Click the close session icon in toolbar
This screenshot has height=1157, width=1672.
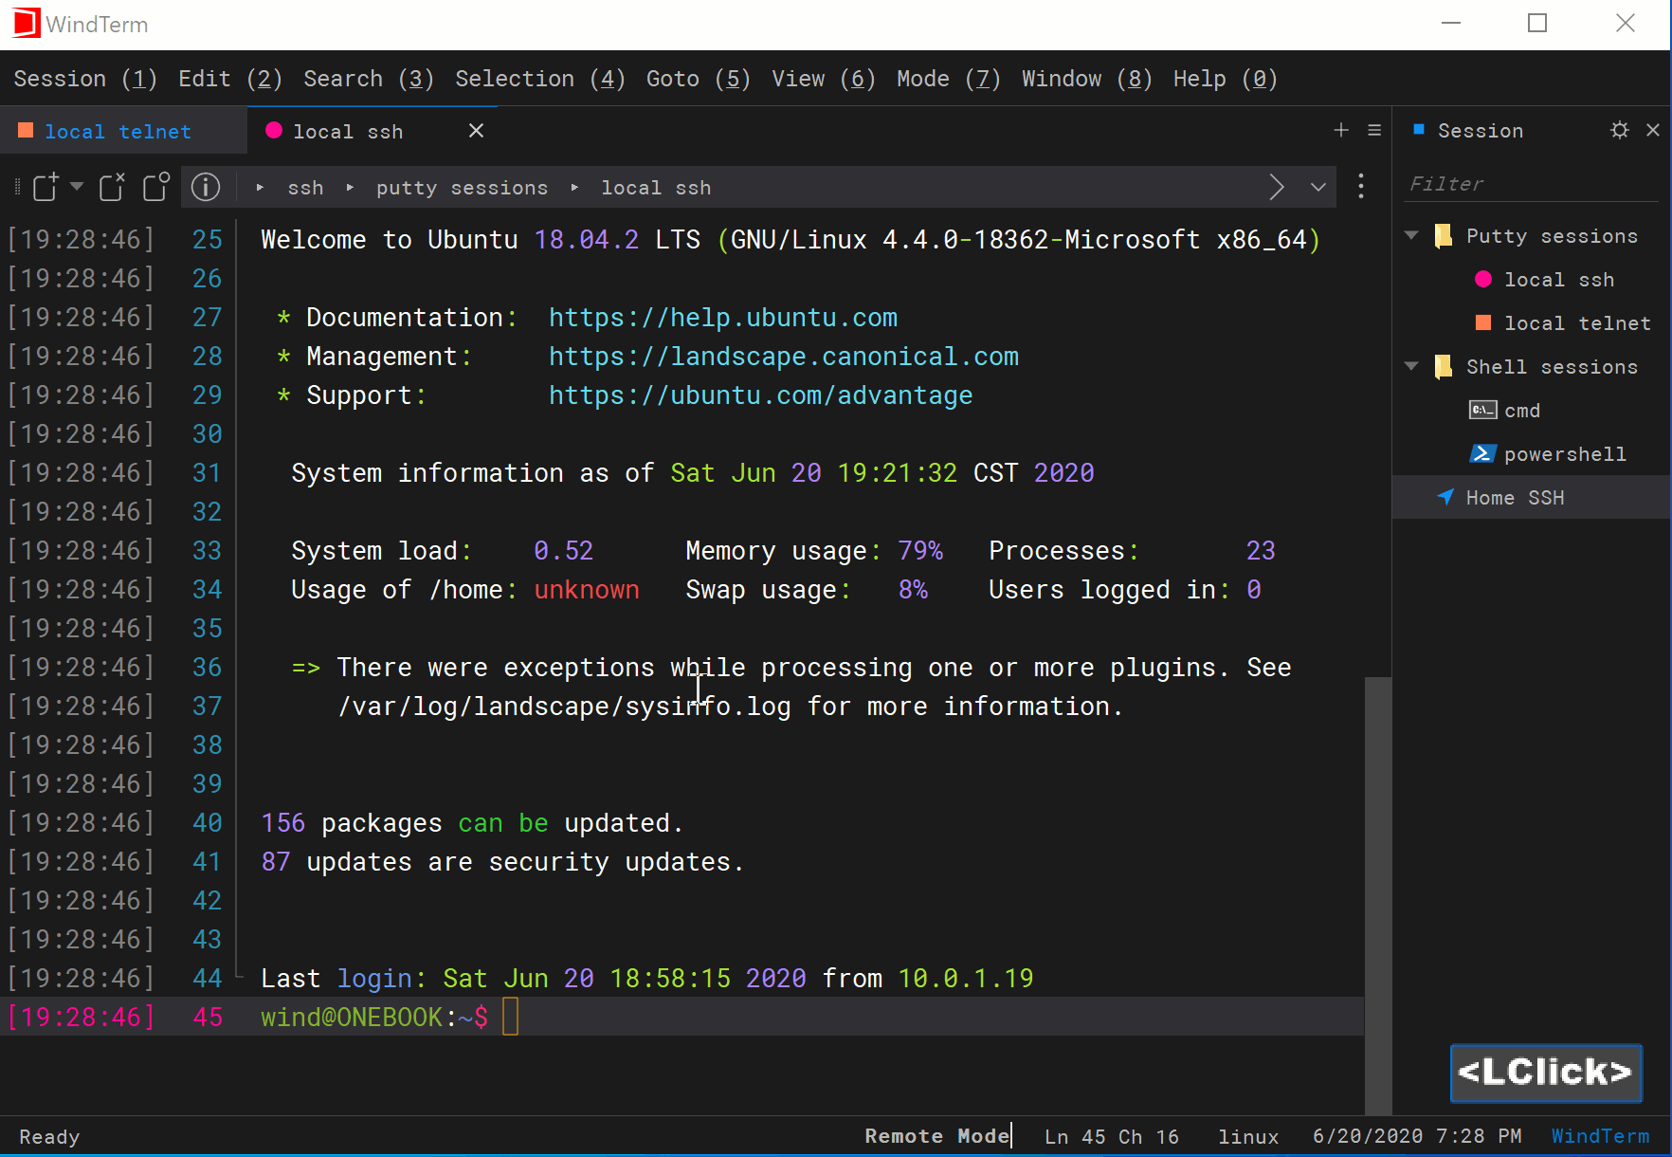click(112, 187)
